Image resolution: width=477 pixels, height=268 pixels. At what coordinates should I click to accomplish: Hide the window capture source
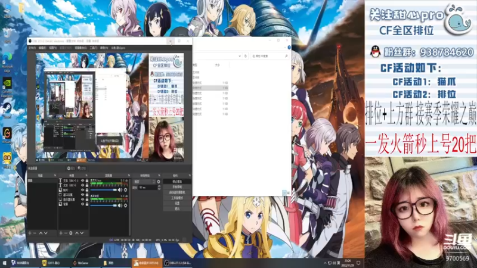[x=82, y=195]
